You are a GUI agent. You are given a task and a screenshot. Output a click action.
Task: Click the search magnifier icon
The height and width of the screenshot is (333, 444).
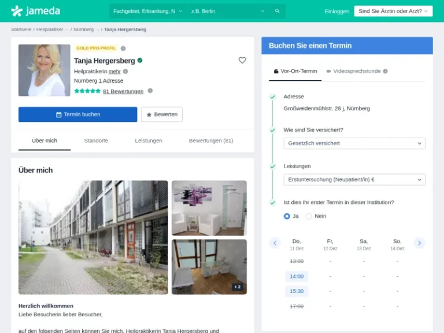click(x=277, y=11)
